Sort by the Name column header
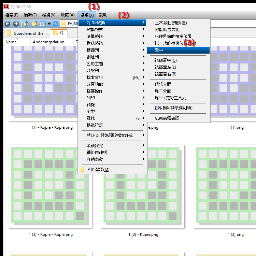Image resolution: width=256 pixels, height=256 pixels. [11, 42]
